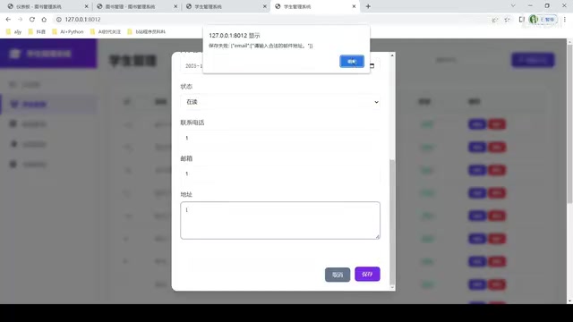
Task: Go forward in browser history
Action: point(20,20)
